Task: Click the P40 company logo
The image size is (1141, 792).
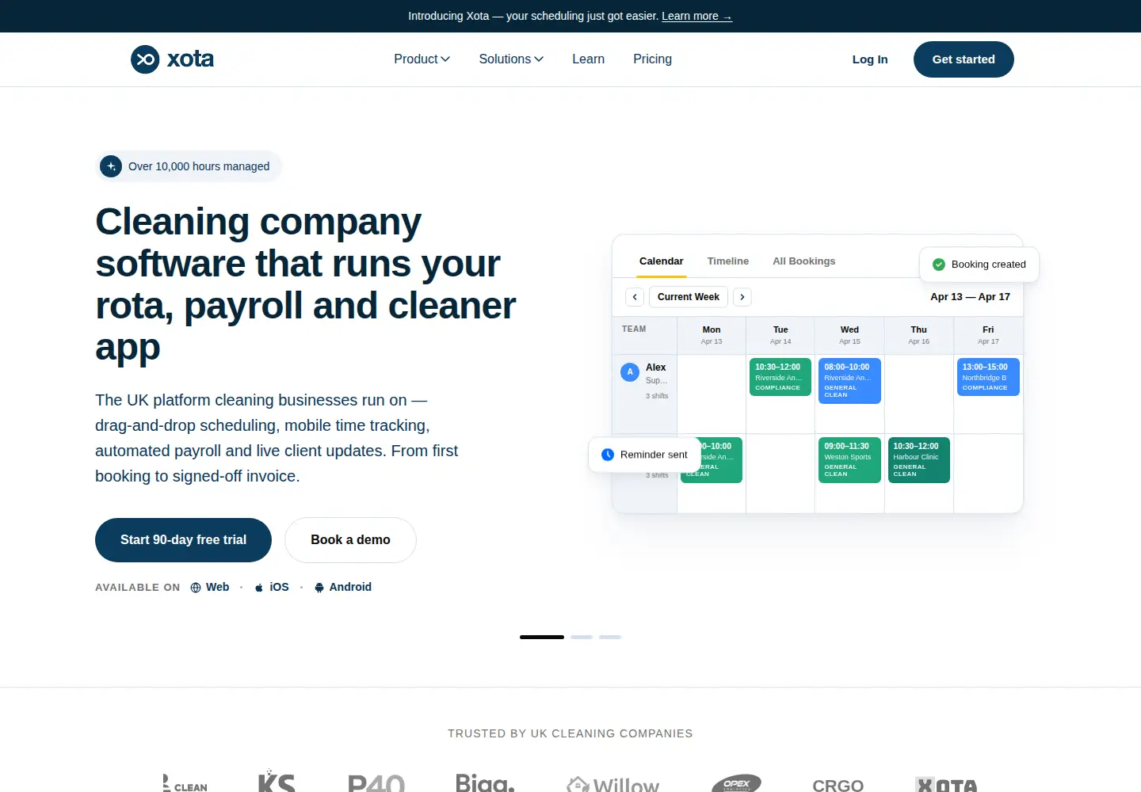Action: pyautogui.click(x=376, y=783)
